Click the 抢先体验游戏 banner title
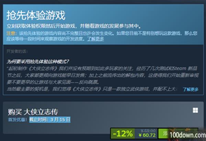The width and height of the screenshot is (206, 141). pos(36,15)
